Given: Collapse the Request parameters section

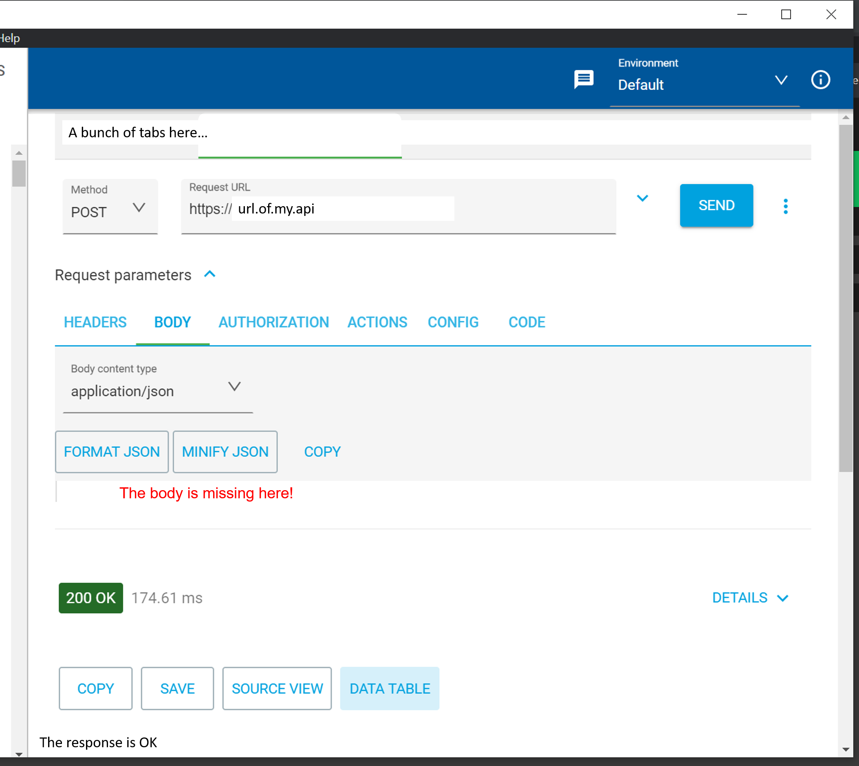Looking at the screenshot, I should 209,274.
